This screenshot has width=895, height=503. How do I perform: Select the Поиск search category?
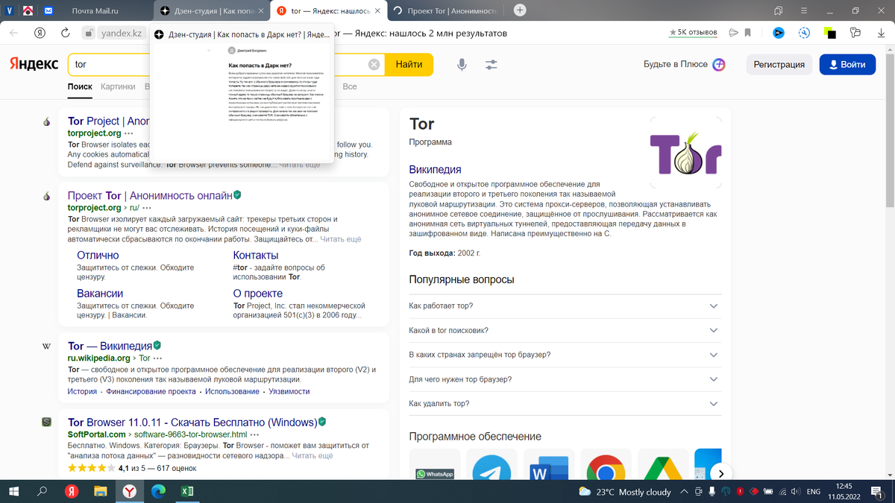point(80,86)
